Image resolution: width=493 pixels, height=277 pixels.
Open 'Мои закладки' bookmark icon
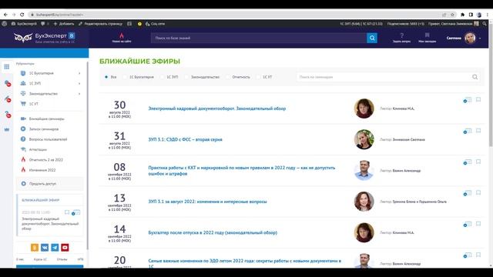click(x=427, y=38)
